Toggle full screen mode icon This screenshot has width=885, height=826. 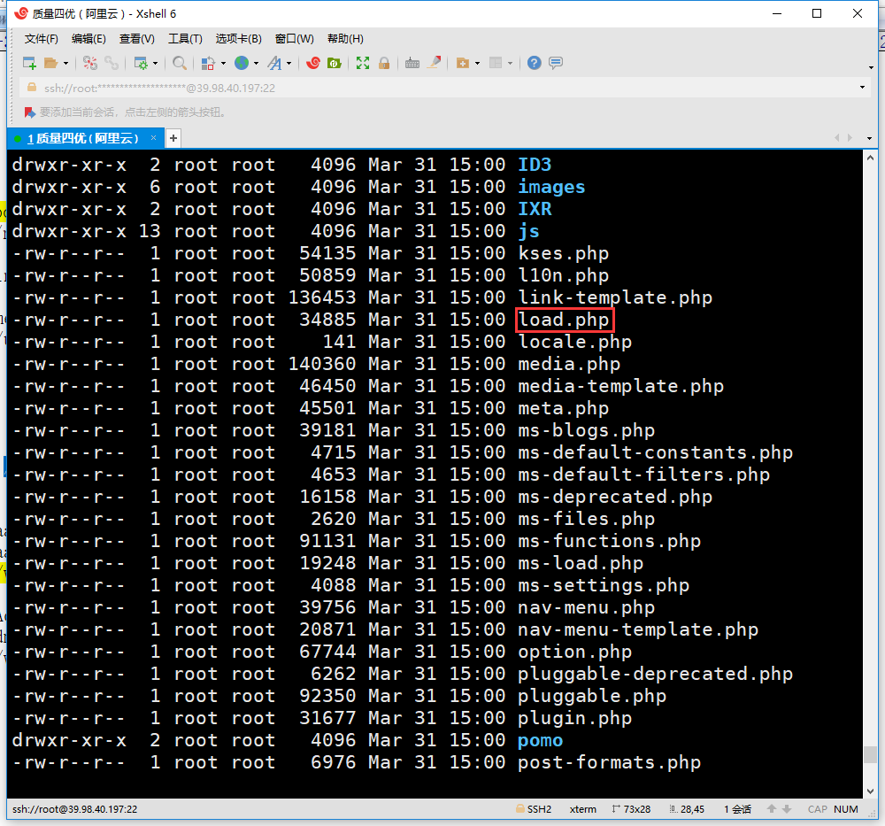click(x=363, y=63)
